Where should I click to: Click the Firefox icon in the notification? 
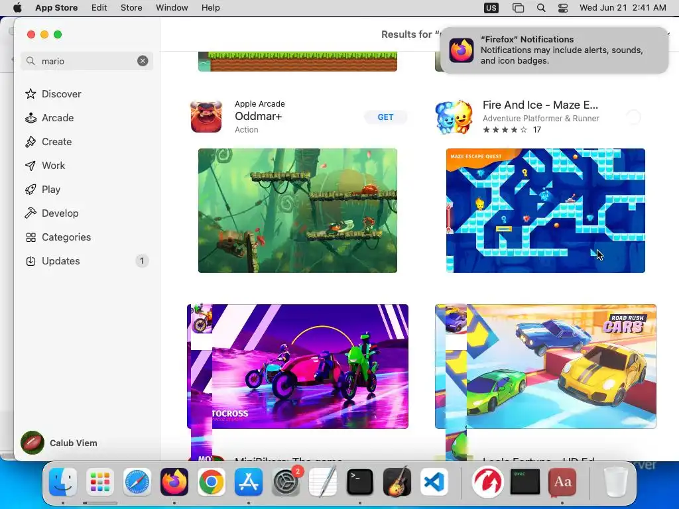click(x=462, y=50)
